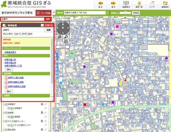Viewport: 171px width, 132px height.
Task: Toggle the center crosshair checkbox on map
Action: point(57,18)
